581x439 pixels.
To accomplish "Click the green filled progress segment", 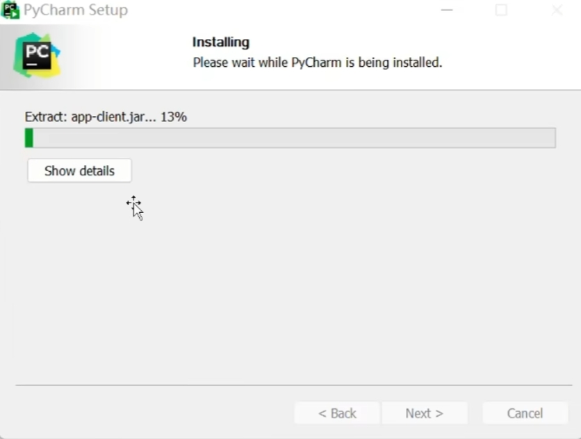I will [29, 138].
